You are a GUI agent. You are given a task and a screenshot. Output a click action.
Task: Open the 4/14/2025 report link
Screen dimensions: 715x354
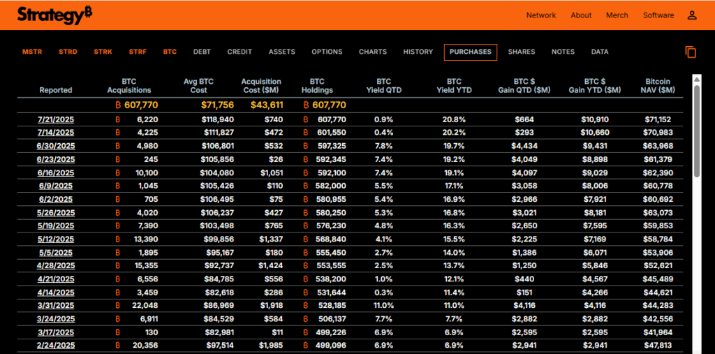tap(56, 293)
